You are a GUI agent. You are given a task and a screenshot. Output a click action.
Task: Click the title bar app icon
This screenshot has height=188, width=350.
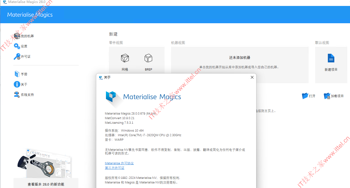[x=5, y=2]
